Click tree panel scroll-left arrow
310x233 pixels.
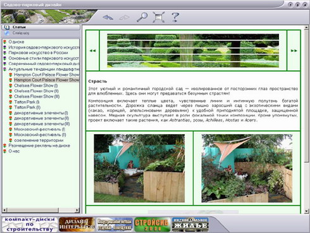(x=4, y=210)
